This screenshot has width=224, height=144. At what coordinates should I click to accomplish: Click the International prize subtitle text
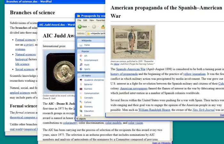54,46
